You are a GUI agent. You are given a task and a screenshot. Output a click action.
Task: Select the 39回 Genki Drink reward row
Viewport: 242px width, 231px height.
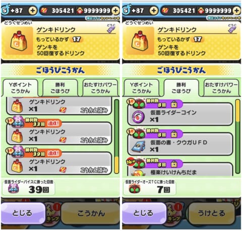[59, 160]
